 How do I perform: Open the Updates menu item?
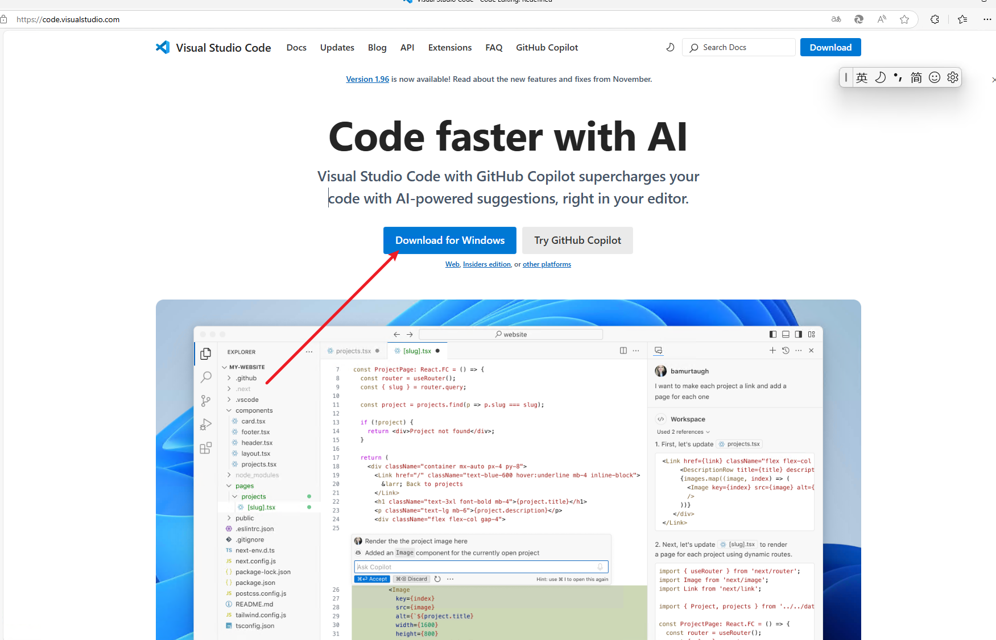point(337,48)
